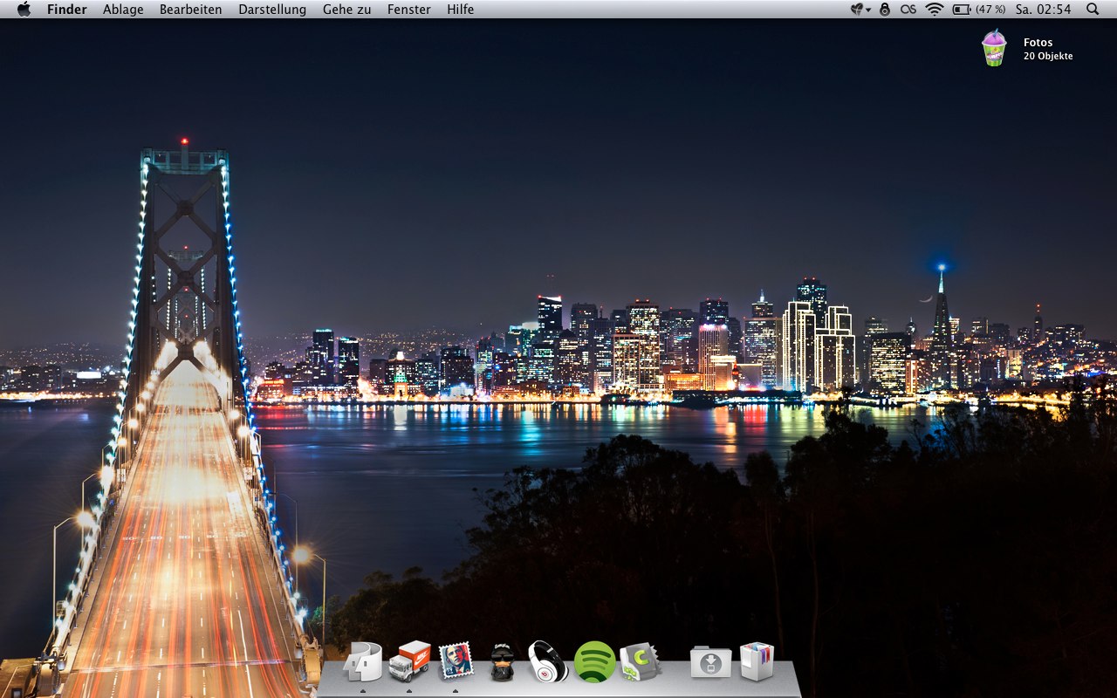Launch the Nike truck app in dock

point(409,661)
